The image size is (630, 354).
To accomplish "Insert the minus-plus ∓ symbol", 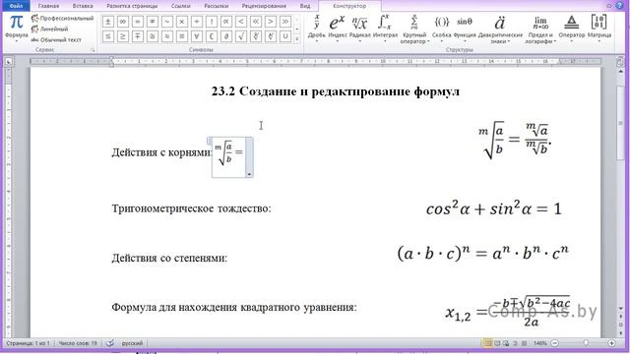I will coord(138,36).
